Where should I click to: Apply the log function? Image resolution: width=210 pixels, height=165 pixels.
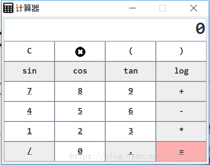pos(181,71)
